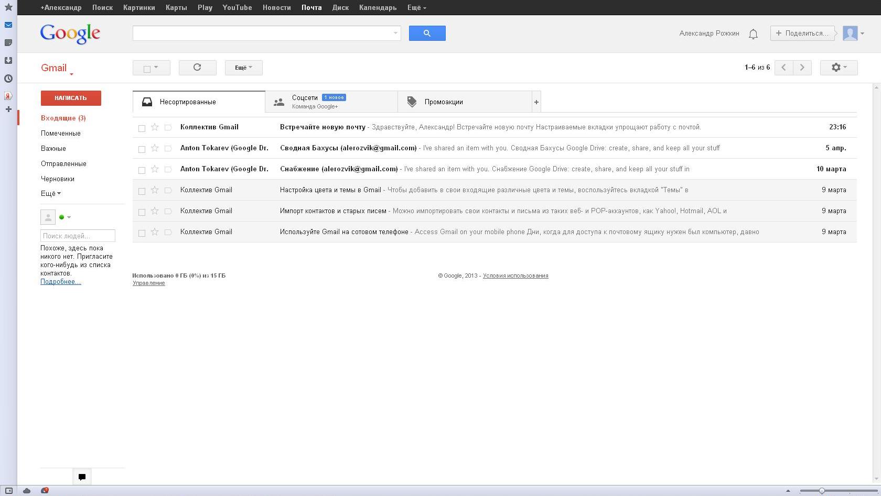
Task: Open the account avatar menu
Action: point(853,33)
